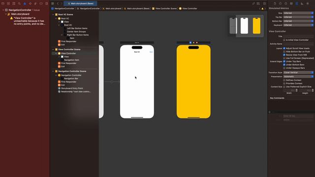Viewport: 315px width, 177px height.
Task: Collapse Navigation Controller Scene
Action: point(53,71)
